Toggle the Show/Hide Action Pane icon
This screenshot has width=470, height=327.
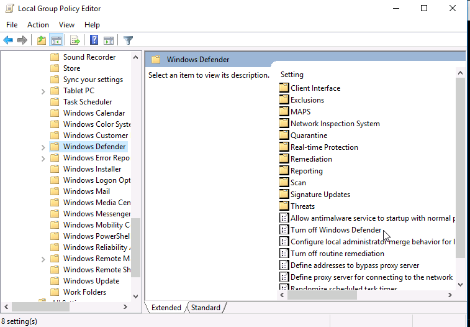pos(109,40)
